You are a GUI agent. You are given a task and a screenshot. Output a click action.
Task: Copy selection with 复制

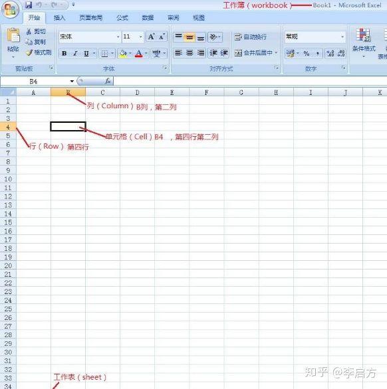pyautogui.click(x=36, y=42)
